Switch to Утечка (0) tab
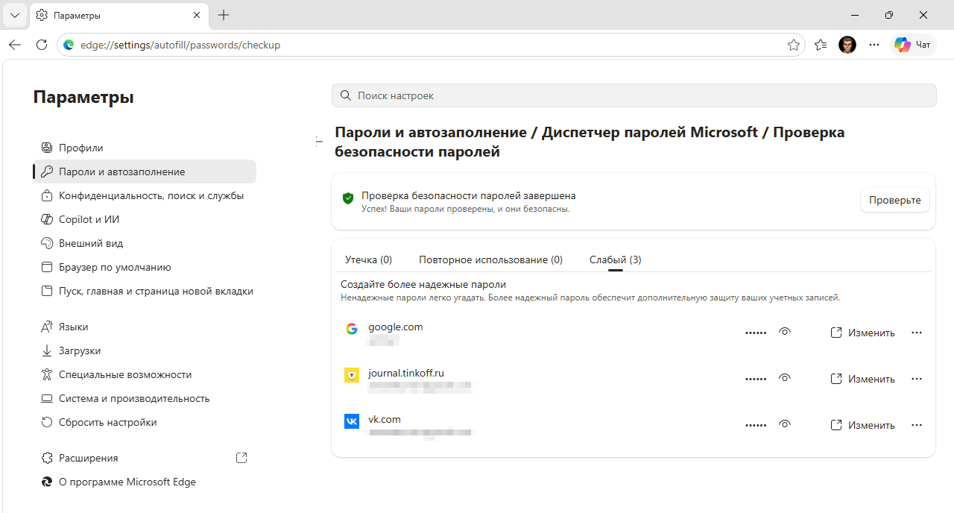Screen dimensions: 954x513 (x=368, y=259)
